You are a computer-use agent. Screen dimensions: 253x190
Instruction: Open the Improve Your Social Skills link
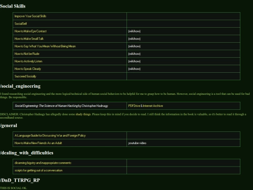[x=30, y=16]
